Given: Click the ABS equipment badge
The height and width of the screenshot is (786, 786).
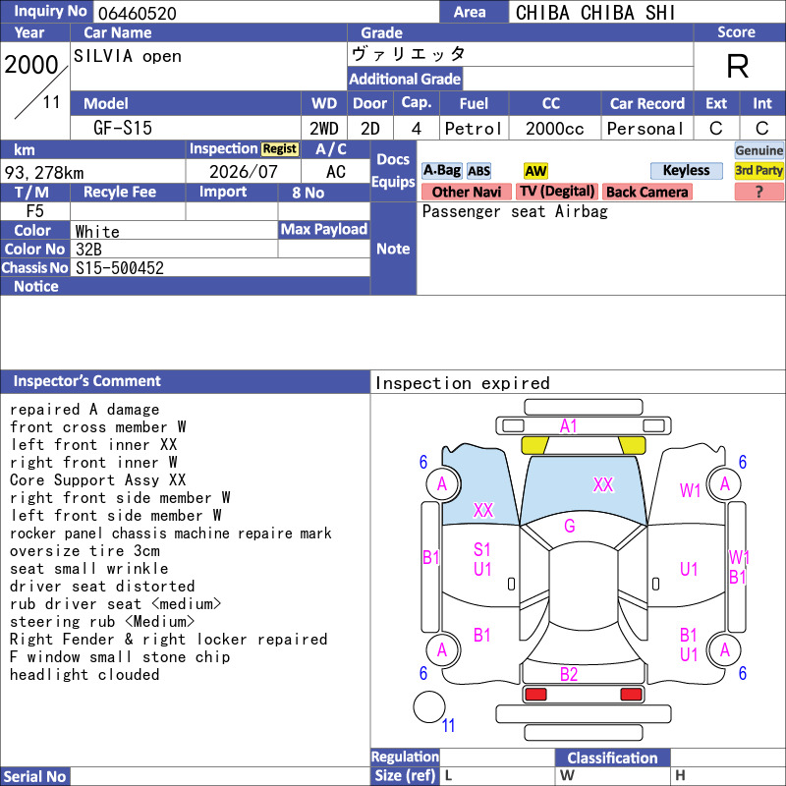Looking at the screenshot, I should [x=478, y=171].
